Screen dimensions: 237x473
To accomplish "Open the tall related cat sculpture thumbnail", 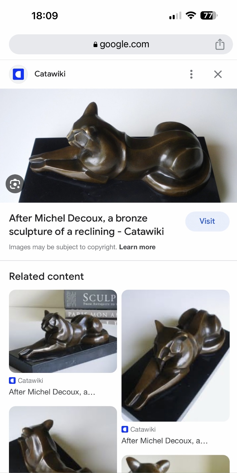I will 176,356.
